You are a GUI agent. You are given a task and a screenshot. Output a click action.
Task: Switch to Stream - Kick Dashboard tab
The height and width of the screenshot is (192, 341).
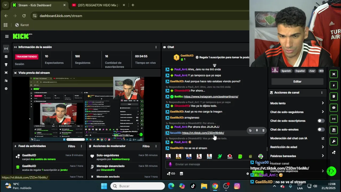click(39, 5)
